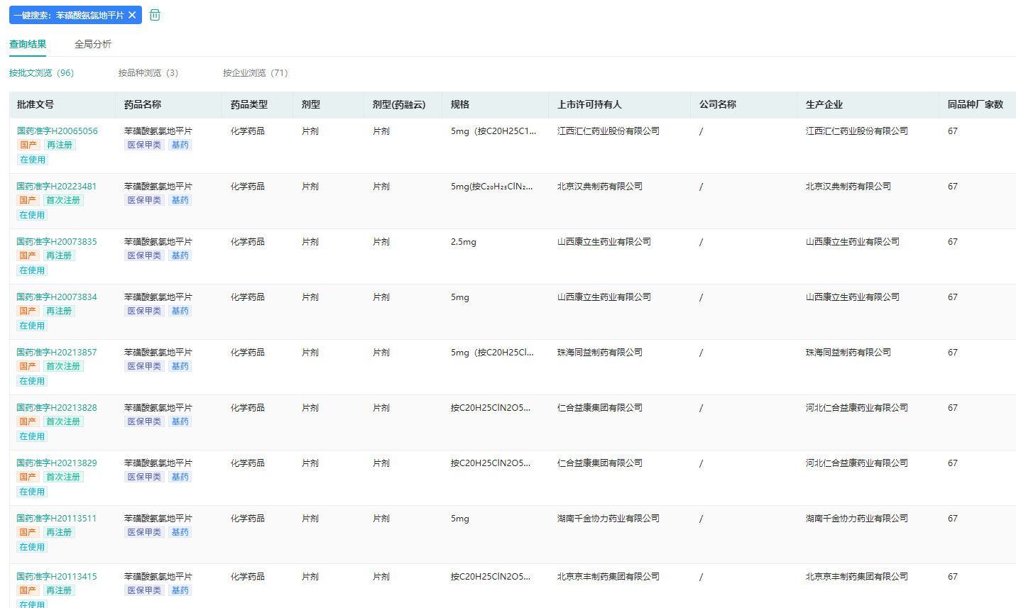The image size is (1016, 608).
Task: Select 按批文浏览 (96) view
Action: [42, 73]
